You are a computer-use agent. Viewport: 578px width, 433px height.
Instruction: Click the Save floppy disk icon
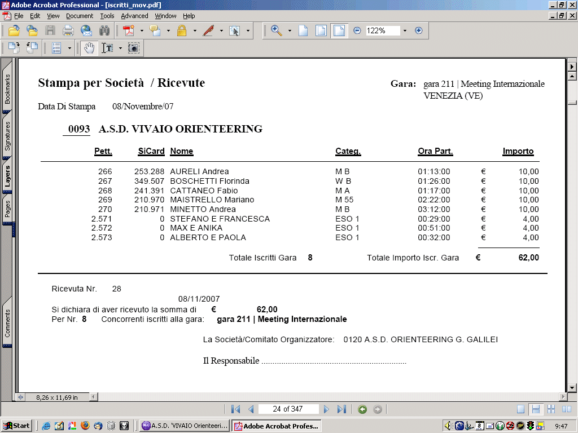coord(50,30)
